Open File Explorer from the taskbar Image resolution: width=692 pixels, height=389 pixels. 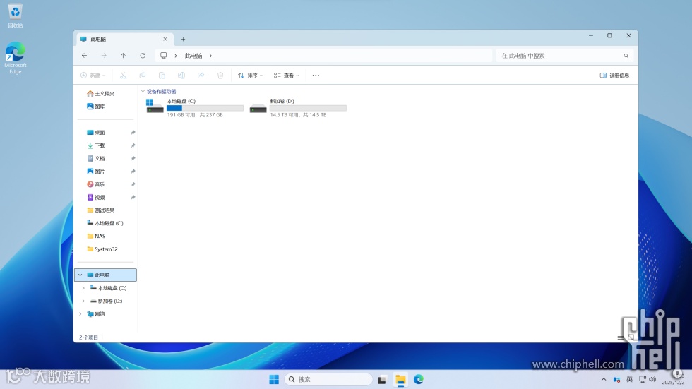pyautogui.click(x=400, y=379)
